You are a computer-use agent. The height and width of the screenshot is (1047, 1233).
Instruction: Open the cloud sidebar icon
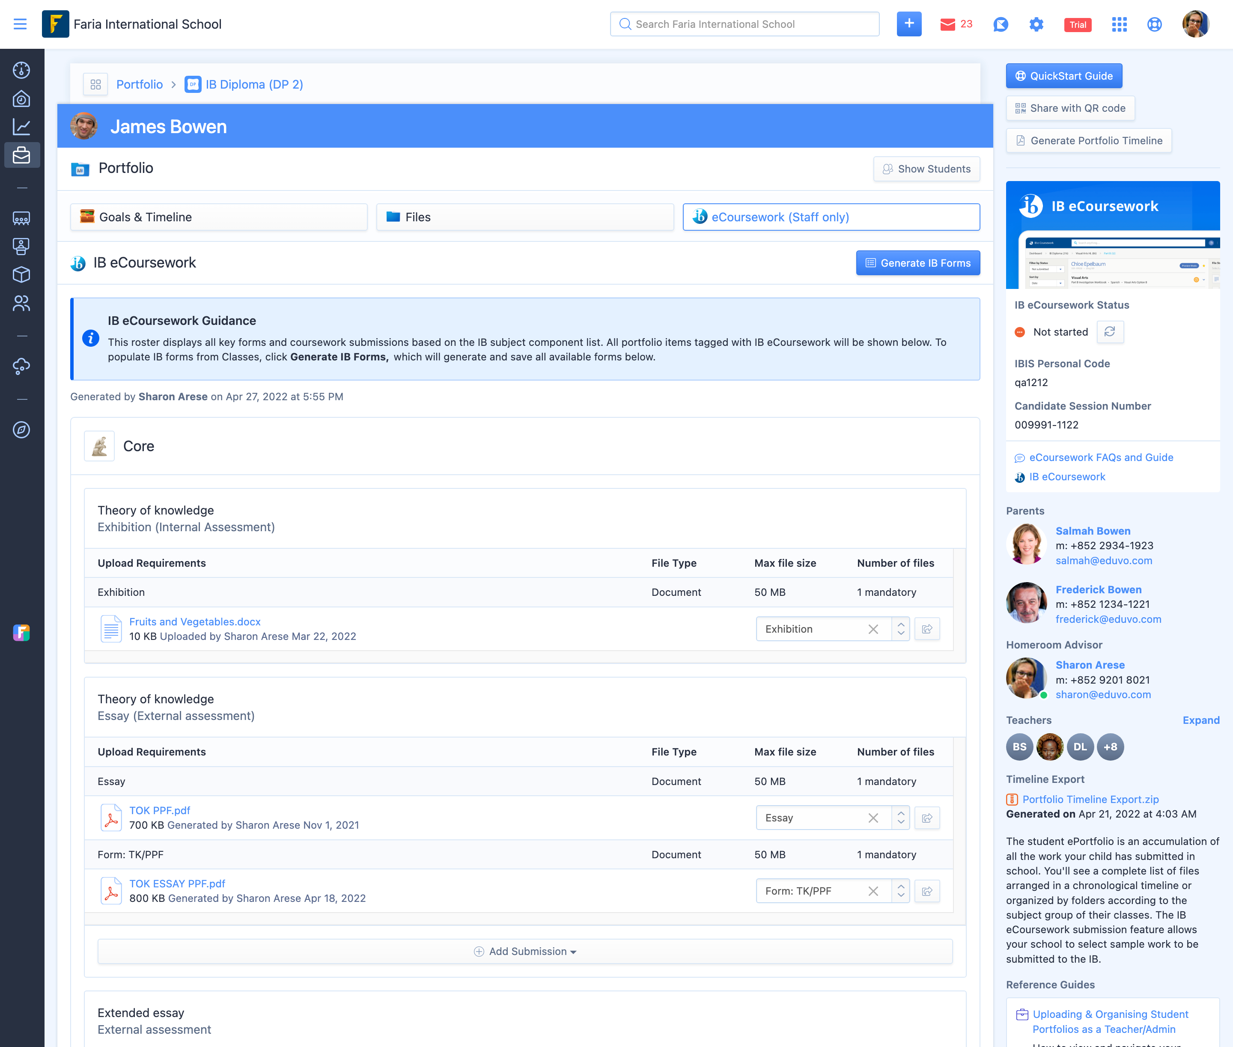[21, 366]
